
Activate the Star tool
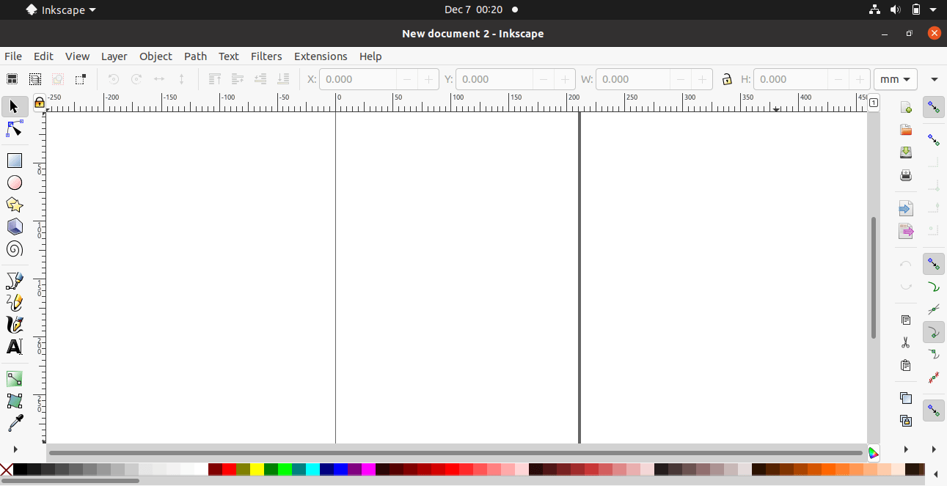[x=14, y=205]
